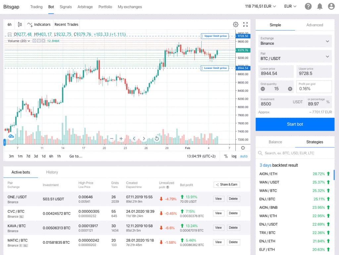
Task: Open the chart settings gear icon
Action: 235,24
